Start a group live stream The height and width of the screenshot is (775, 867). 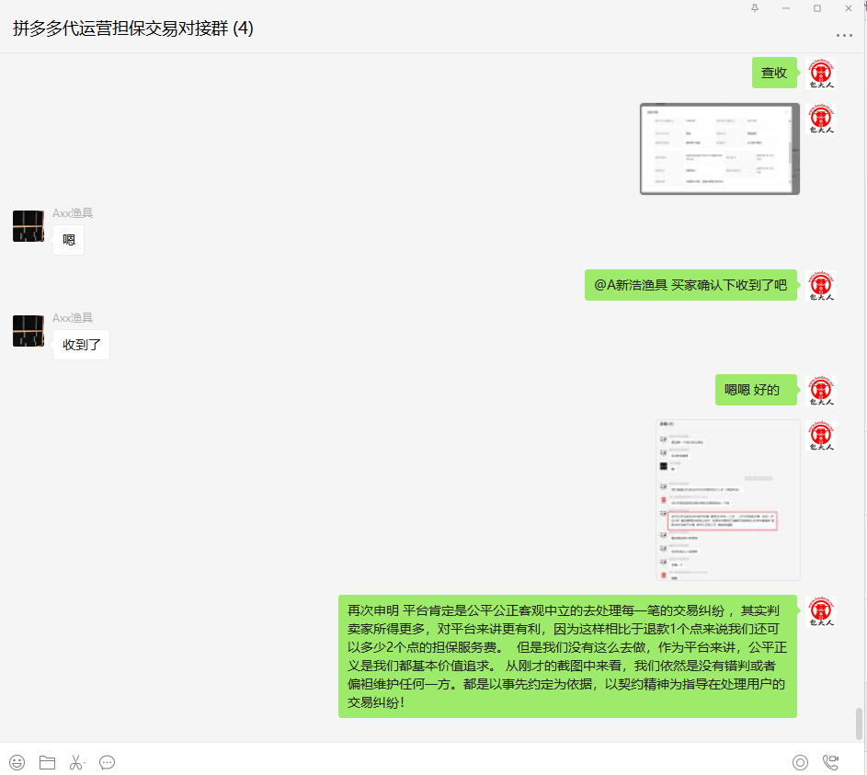[x=800, y=762]
